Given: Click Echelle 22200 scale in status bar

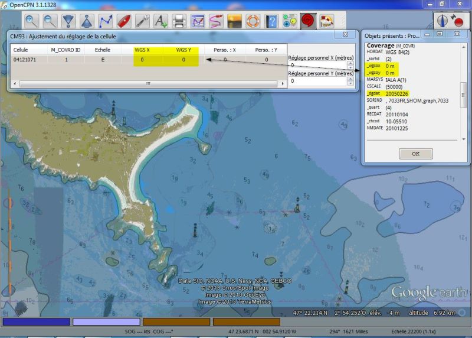Looking at the screenshot, I should pos(414,331).
